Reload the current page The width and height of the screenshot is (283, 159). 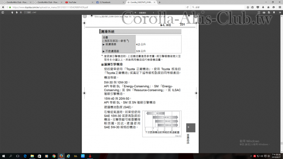187,7
